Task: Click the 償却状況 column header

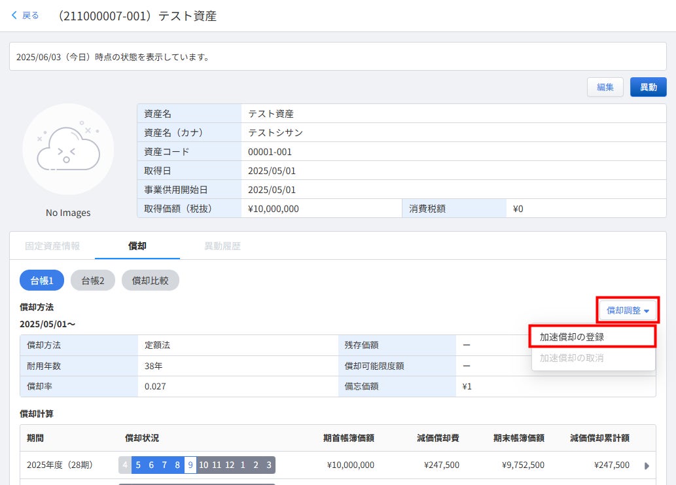Action: [142, 438]
